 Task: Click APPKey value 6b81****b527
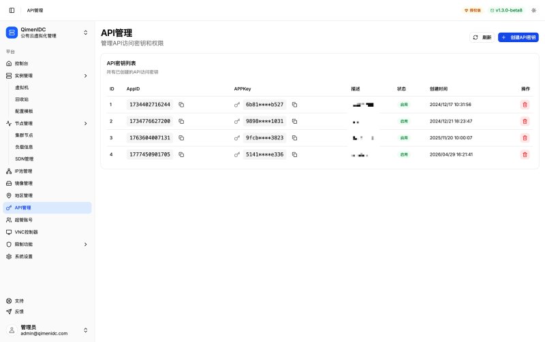(x=264, y=105)
